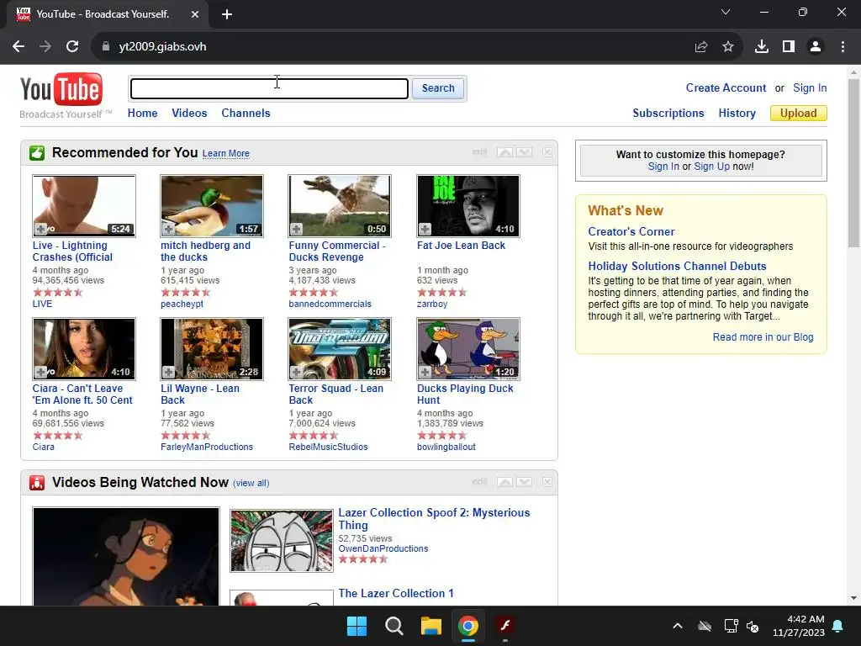The height and width of the screenshot is (646, 861).
Task: Add Funny Commercial Ducks Revenge to queue
Action: (x=297, y=229)
